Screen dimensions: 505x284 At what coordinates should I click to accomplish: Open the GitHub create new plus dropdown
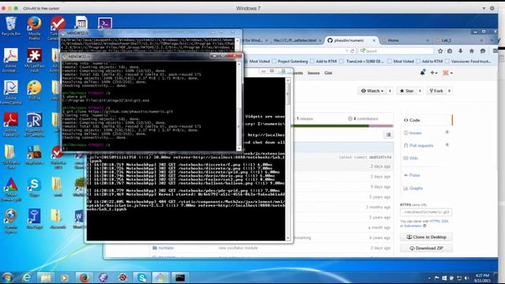[x=433, y=73]
